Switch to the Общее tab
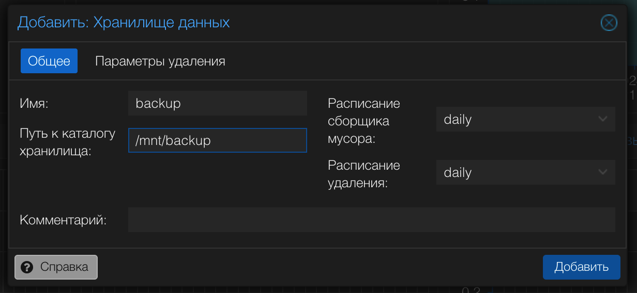637x293 pixels. [x=49, y=61]
